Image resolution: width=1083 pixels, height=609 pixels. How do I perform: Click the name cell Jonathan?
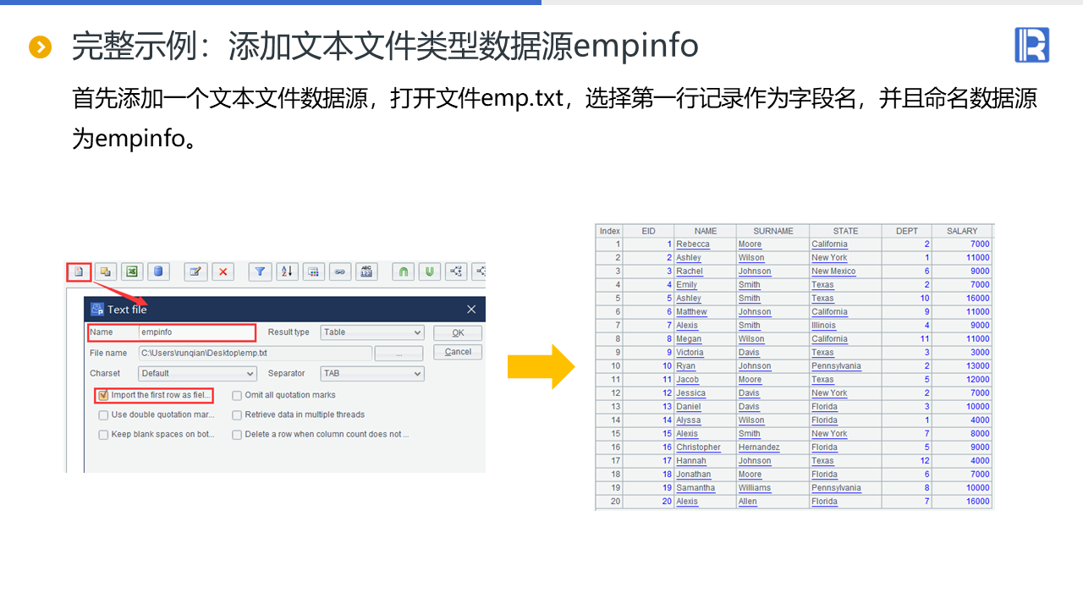coord(706,475)
